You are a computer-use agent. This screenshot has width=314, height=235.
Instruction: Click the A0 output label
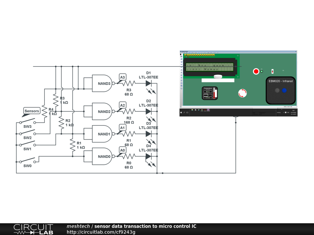click(x=122, y=150)
